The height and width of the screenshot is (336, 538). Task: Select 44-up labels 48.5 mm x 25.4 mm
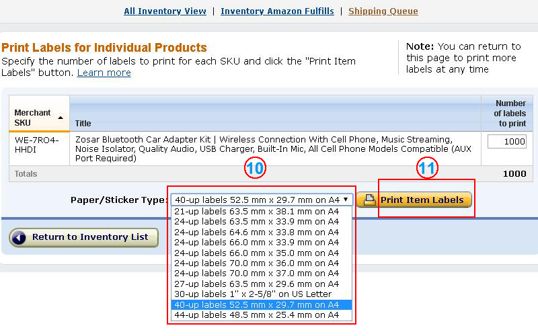[256, 314]
